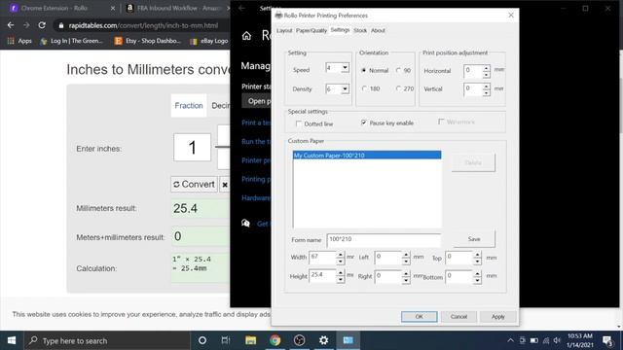Click the Millimeters result field
623x350 pixels.
click(201, 208)
